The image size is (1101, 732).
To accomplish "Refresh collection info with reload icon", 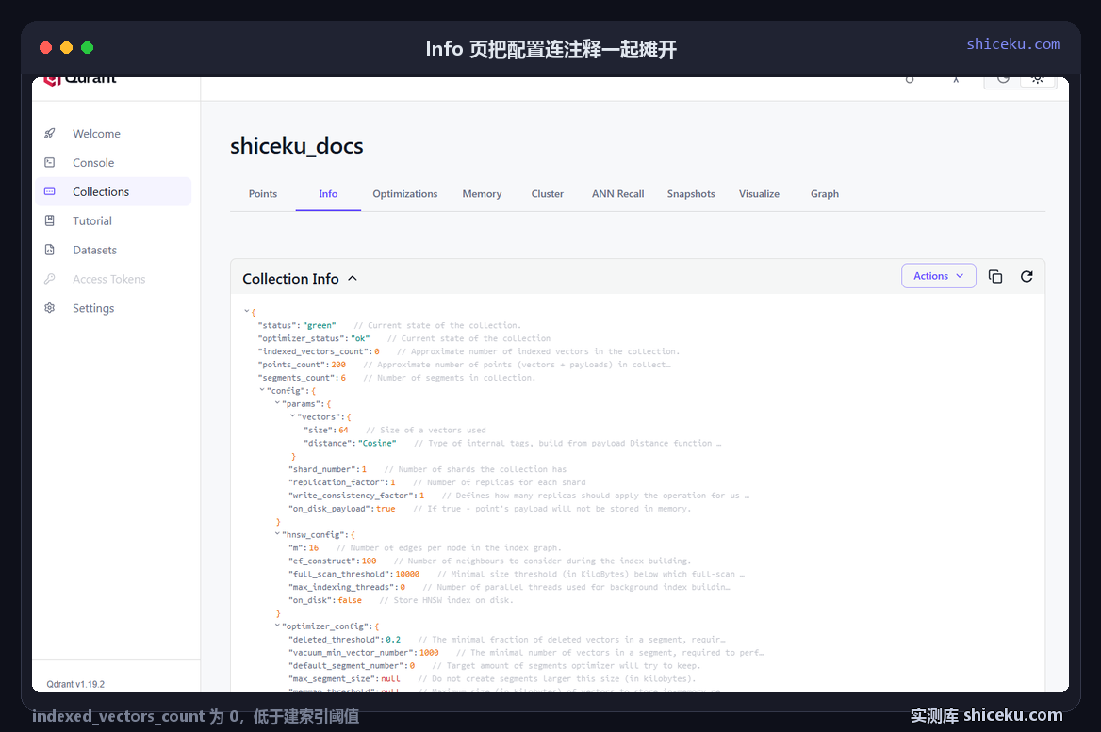I will tap(1027, 277).
